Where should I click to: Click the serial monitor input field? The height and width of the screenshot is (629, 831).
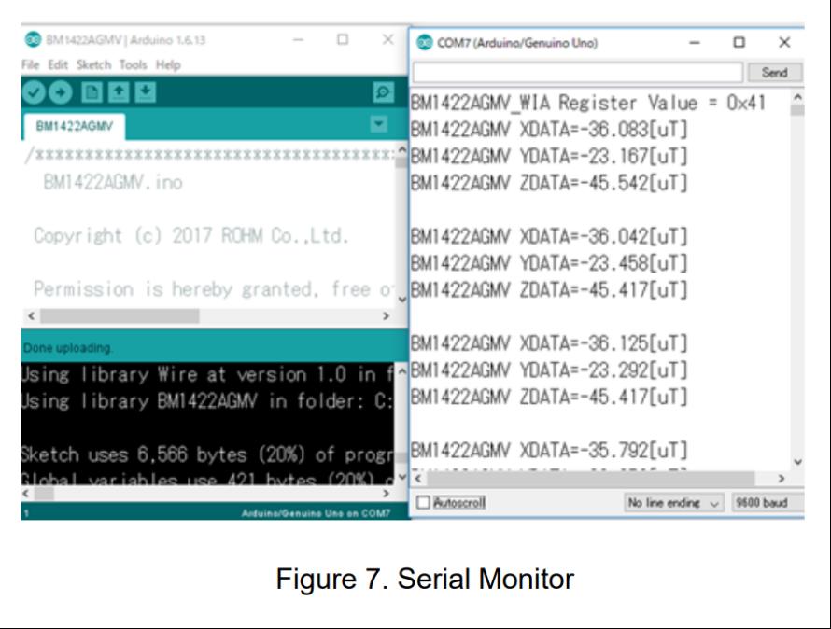click(x=578, y=72)
